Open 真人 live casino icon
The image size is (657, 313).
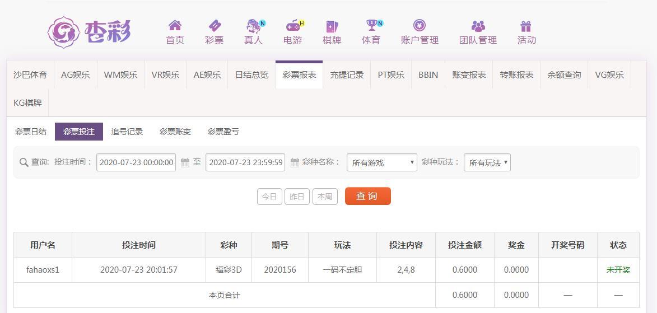click(254, 26)
